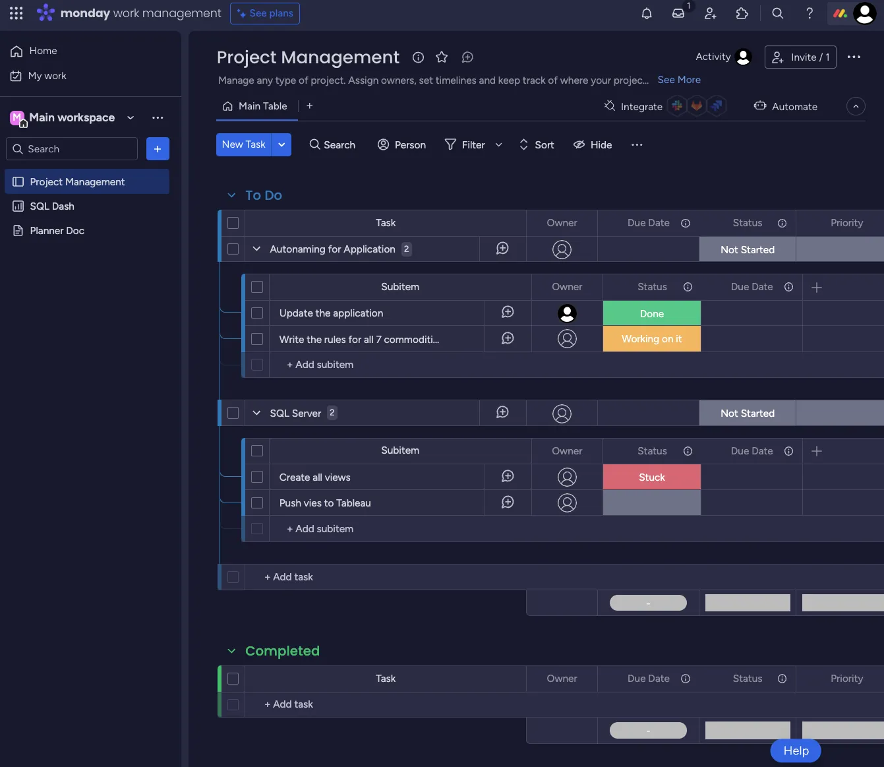Open board info icon next to title

[418, 57]
